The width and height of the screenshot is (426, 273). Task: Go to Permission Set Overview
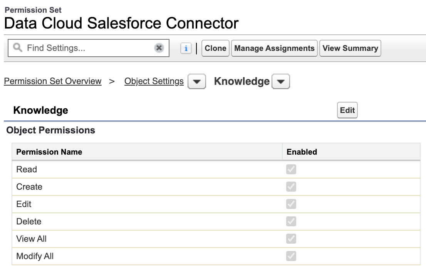click(x=53, y=81)
